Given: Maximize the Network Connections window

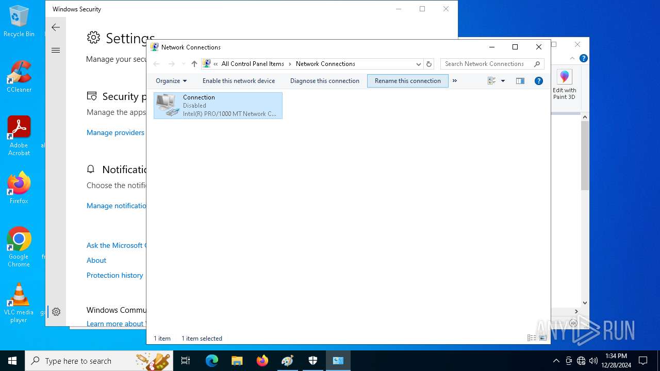Looking at the screenshot, I should tap(515, 47).
